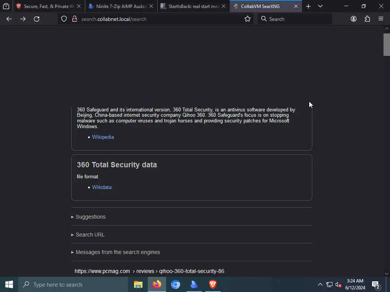Click the taskbar 'Type here to search' box

coord(73,284)
